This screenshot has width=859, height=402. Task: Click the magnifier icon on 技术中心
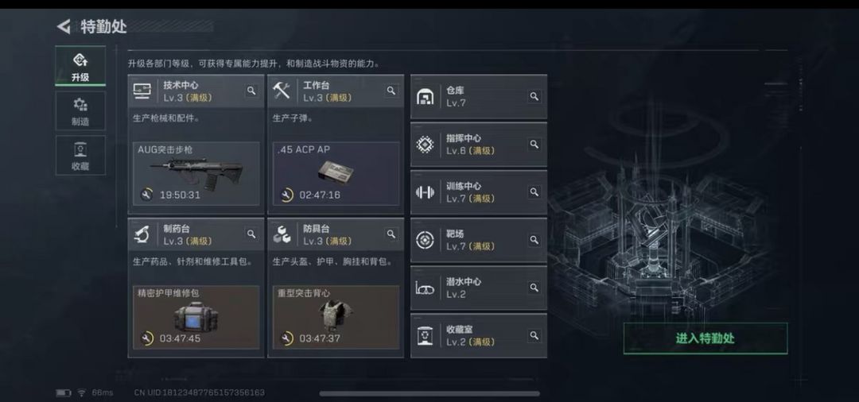tap(251, 91)
